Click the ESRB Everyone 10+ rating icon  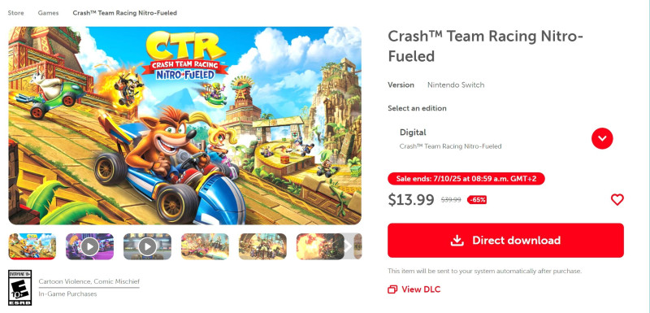pyautogui.click(x=19, y=288)
